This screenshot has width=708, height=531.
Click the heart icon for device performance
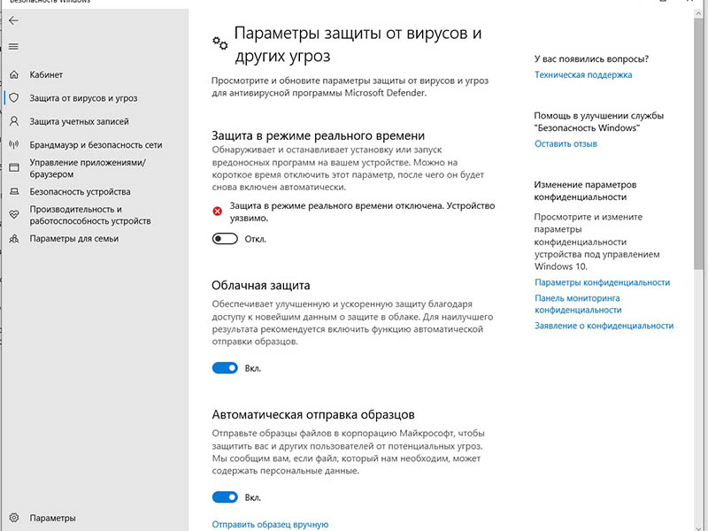(14, 214)
